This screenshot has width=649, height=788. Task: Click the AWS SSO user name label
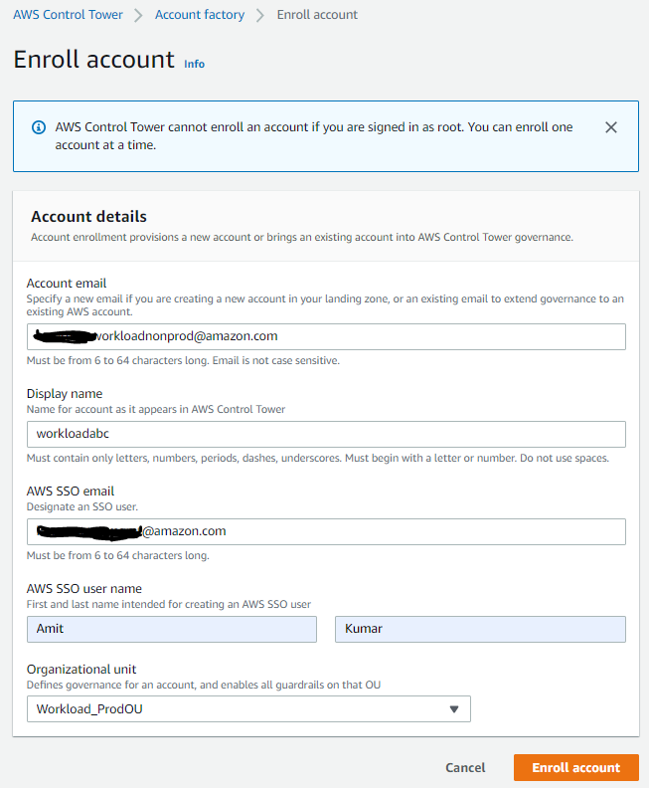click(83, 588)
